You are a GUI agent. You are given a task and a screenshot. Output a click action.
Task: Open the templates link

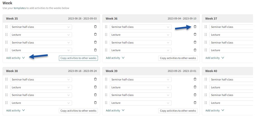tap(20, 8)
